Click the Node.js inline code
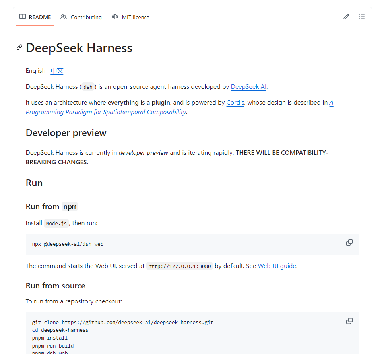 (x=56, y=223)
